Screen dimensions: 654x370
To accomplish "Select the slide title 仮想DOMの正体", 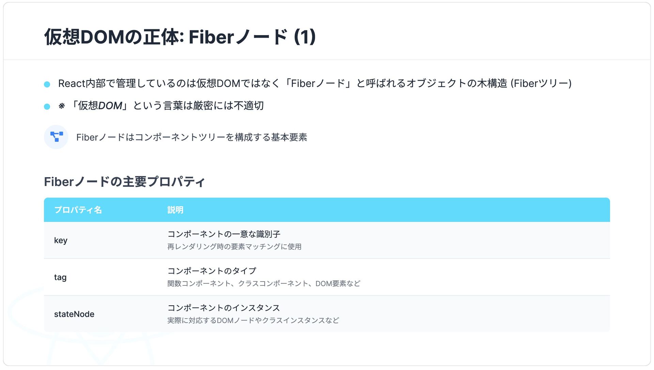I will click(180, 37).
